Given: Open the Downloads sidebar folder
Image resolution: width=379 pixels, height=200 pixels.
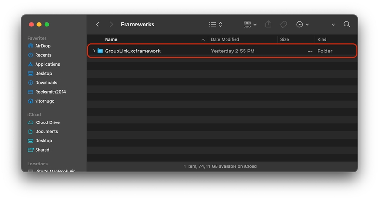Looking at the screenshot, I should pos(46,83).
